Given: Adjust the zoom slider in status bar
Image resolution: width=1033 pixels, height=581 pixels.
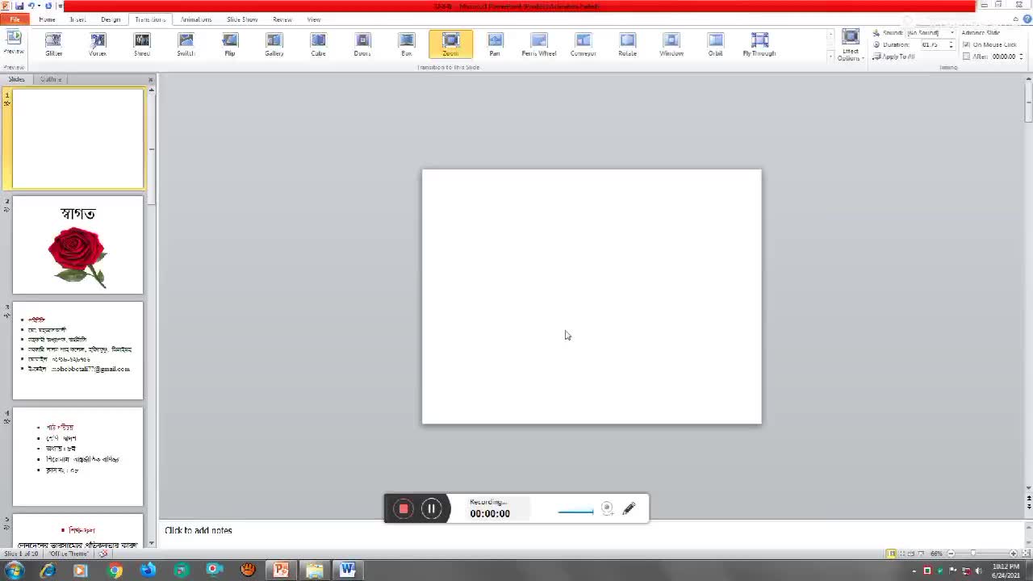Looking at the screenshot, I should (973, 554).
